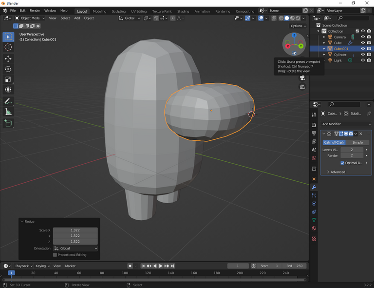Open viewport Options dropdown

(298, 26)
